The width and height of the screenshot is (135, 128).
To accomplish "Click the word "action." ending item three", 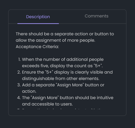I will (x=29, y=91).
